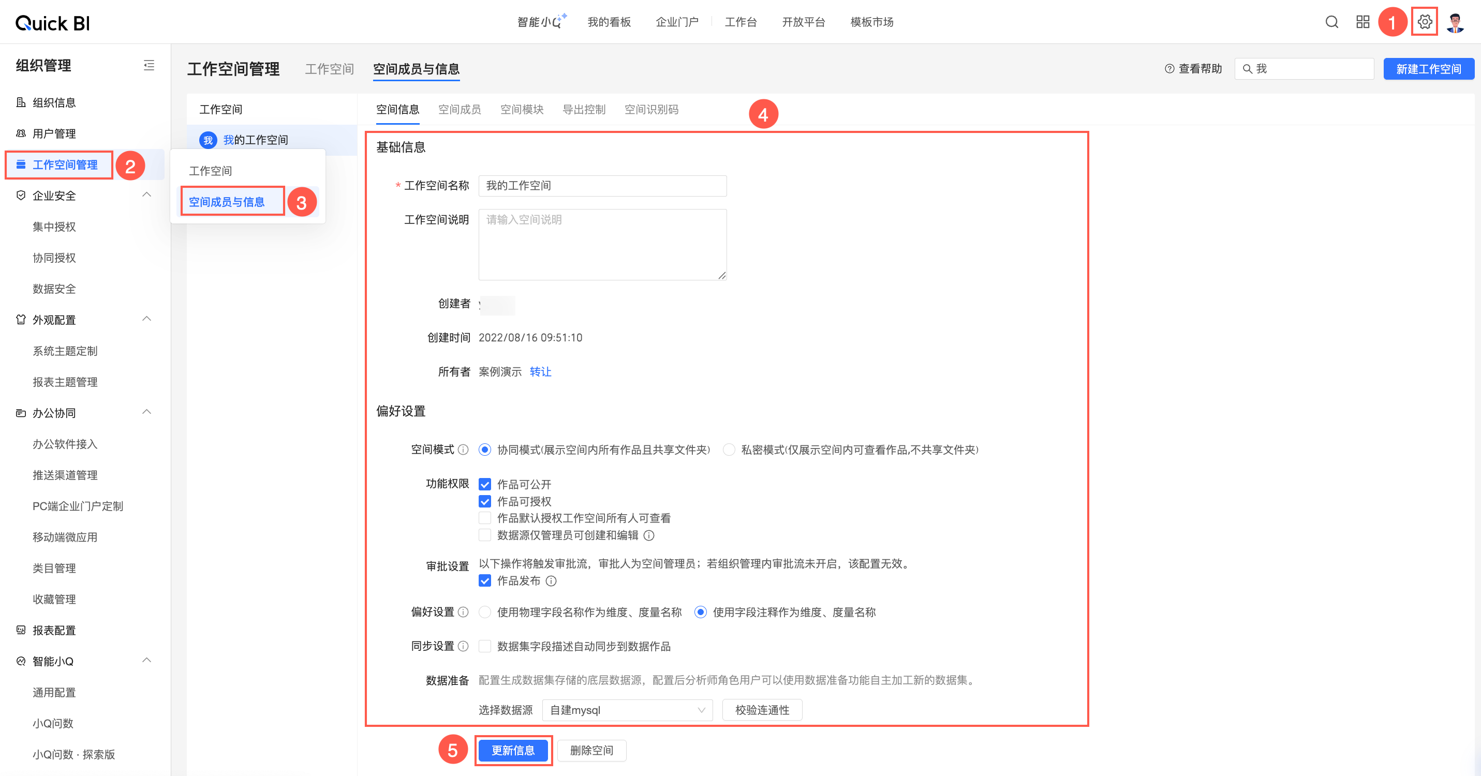
Task: Click the settings gear icon in header
Action: [x=1424, y=22]
